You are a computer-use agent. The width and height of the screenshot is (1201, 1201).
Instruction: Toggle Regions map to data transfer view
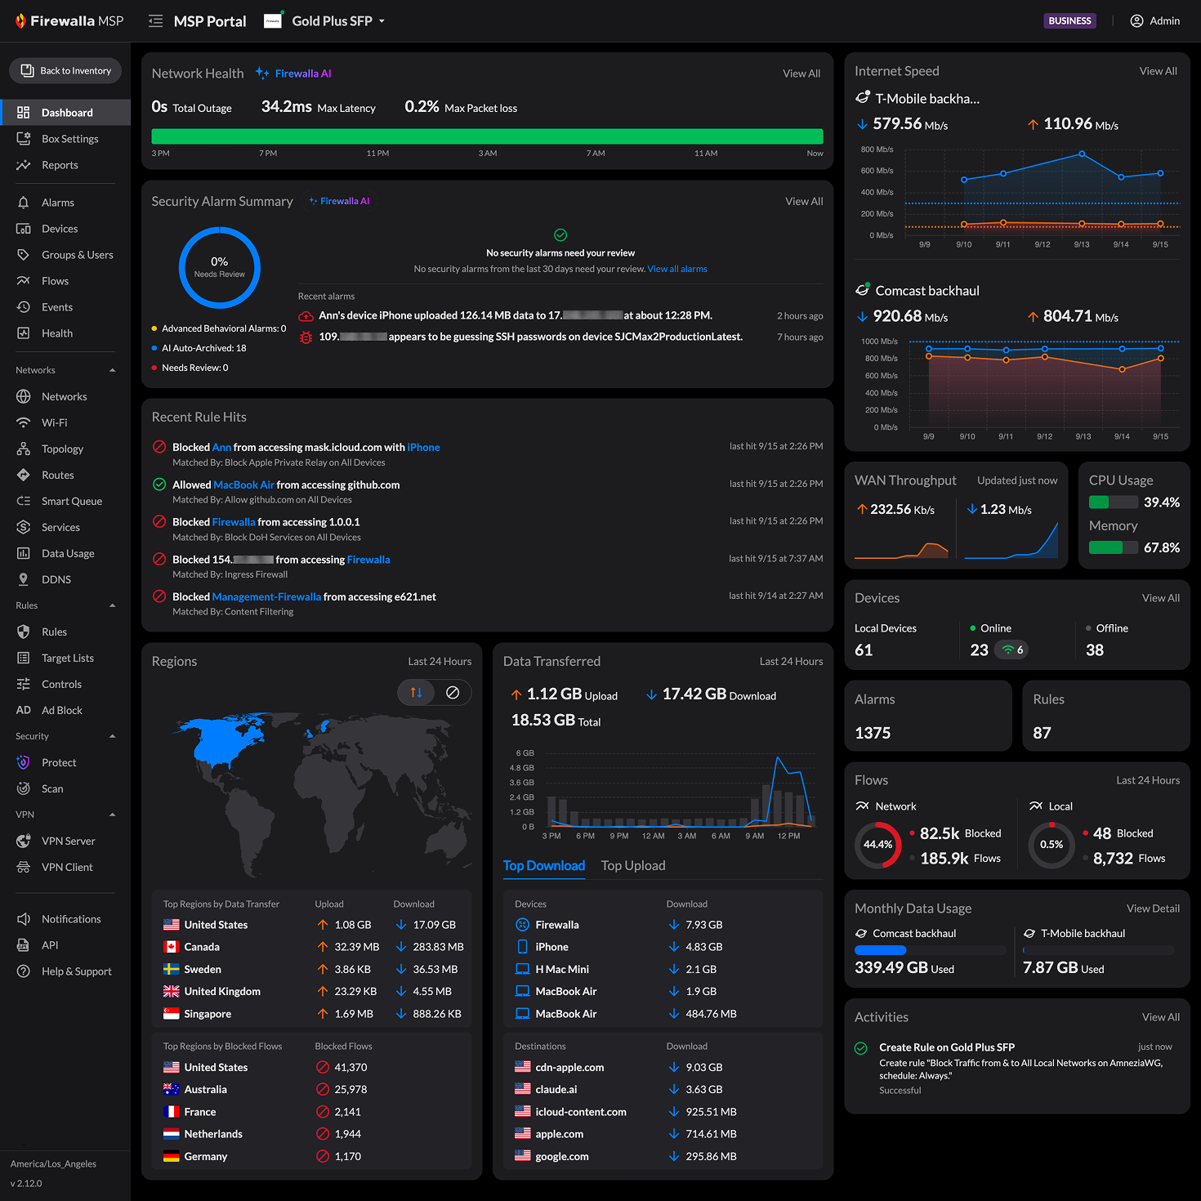pos(417,693)
